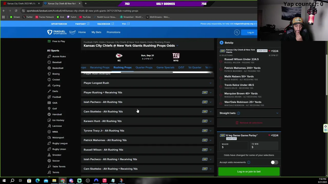Click the Soccer ball icon
The image size is (328, 184).
[x=49, y=161]
